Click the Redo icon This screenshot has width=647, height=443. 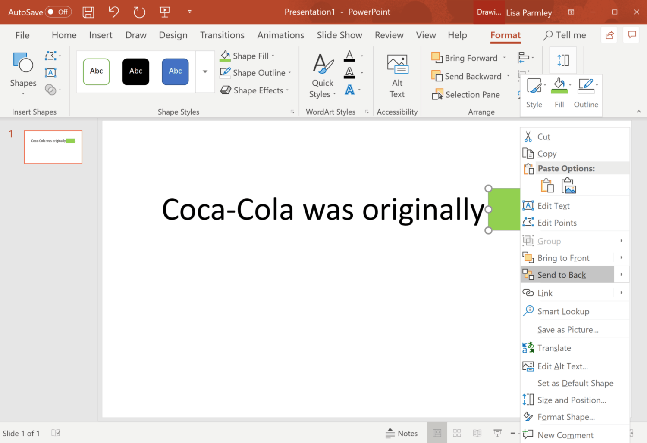click(x=139, y=12)
